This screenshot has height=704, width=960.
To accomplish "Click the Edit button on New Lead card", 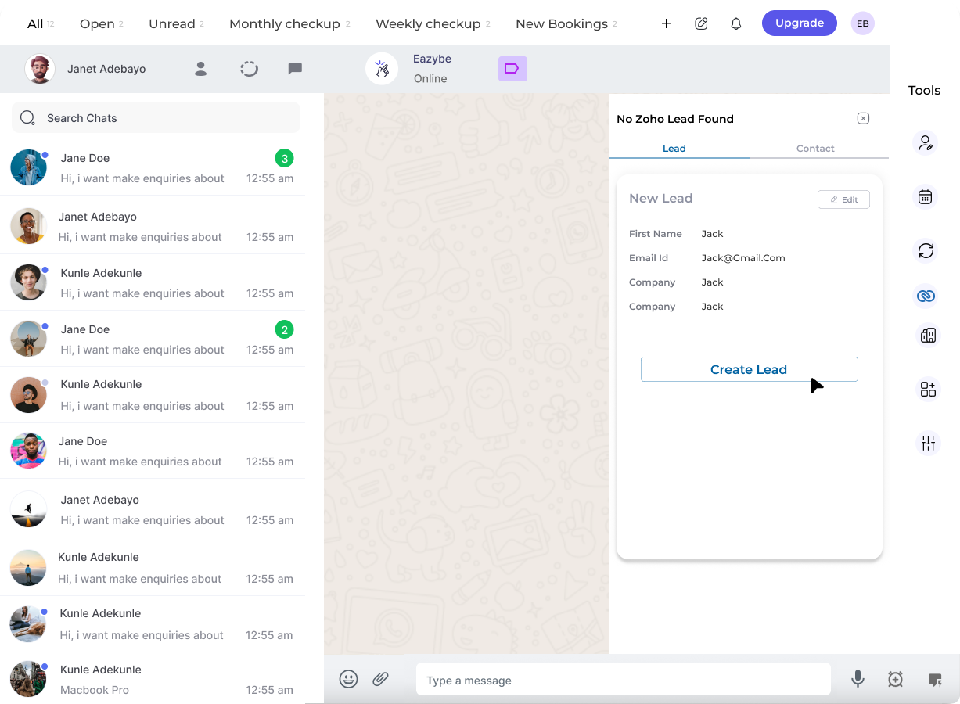I will click(843, 199).
